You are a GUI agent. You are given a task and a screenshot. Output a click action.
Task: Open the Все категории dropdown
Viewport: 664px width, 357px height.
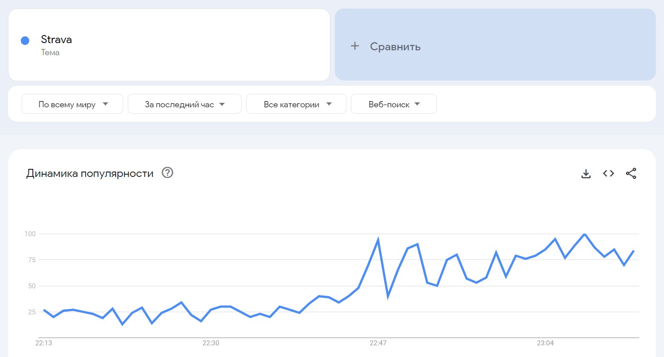(296, 104)
